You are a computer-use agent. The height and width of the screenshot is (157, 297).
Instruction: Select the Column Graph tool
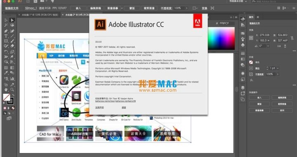click(12, 78)
